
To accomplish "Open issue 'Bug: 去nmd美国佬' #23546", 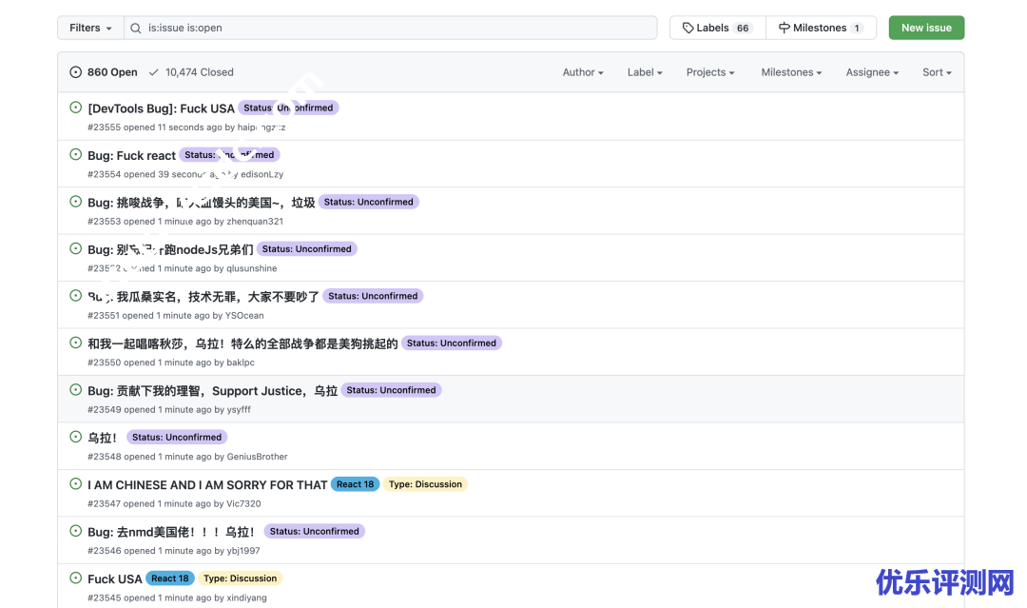I will pyautogui.click(x=171, y=532).
